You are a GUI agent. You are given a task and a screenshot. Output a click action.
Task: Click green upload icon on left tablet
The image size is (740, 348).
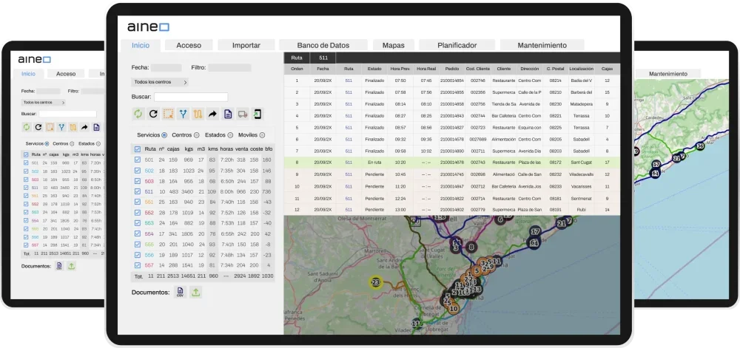71,265
